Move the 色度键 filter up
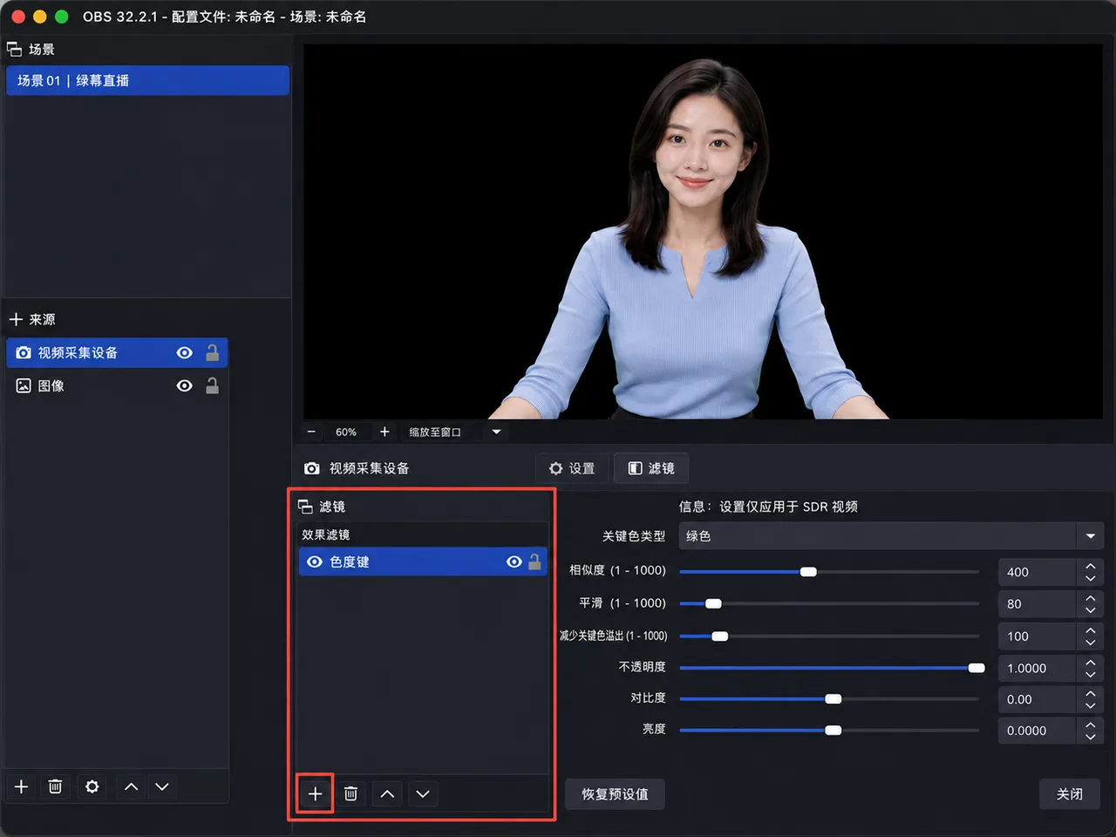 pos(387,793)
